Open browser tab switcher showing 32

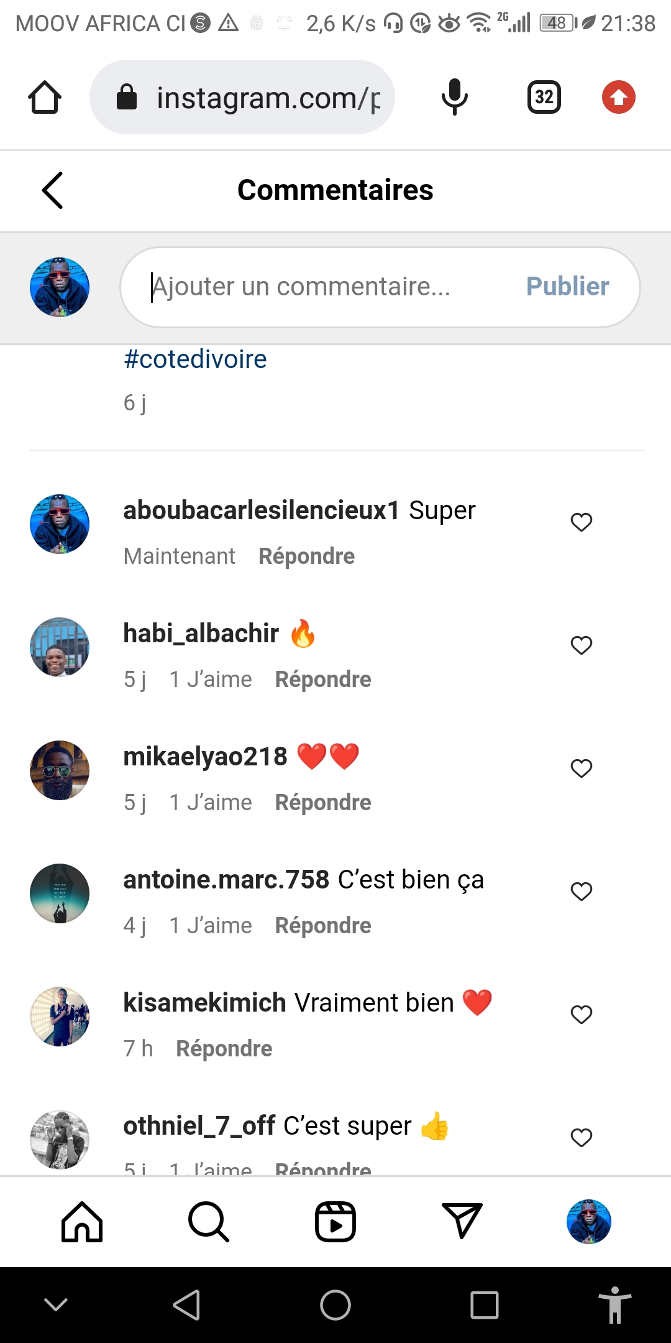(544, 97)
